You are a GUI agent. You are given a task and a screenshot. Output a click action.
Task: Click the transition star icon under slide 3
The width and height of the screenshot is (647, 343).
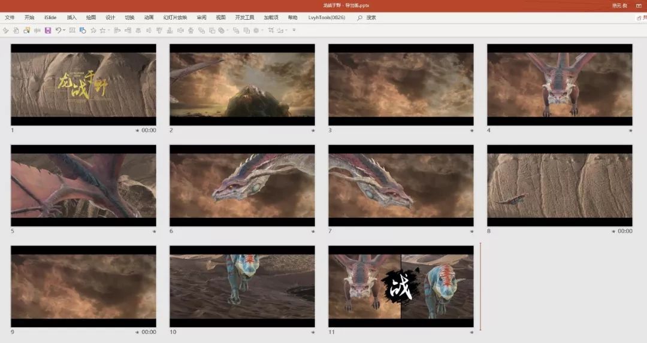471,130
